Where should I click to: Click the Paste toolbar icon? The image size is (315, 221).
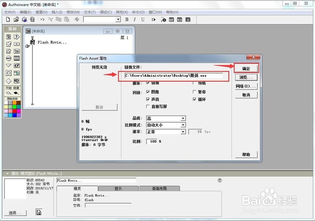tap(66, 19)
